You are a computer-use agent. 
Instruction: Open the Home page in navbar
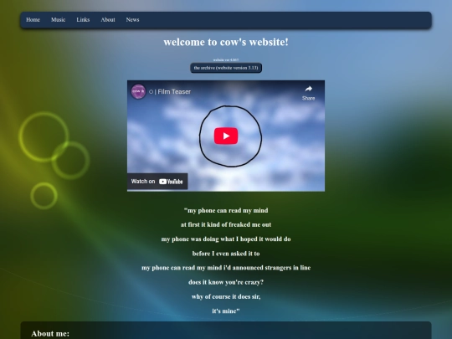click(33, 19)
